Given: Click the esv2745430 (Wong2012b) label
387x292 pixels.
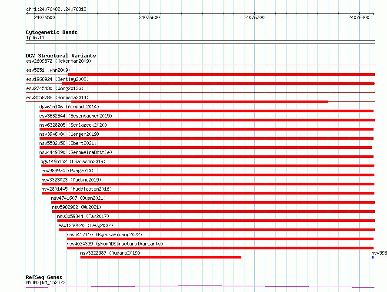Looking at the screenshot, I should (x=55, y=88).
